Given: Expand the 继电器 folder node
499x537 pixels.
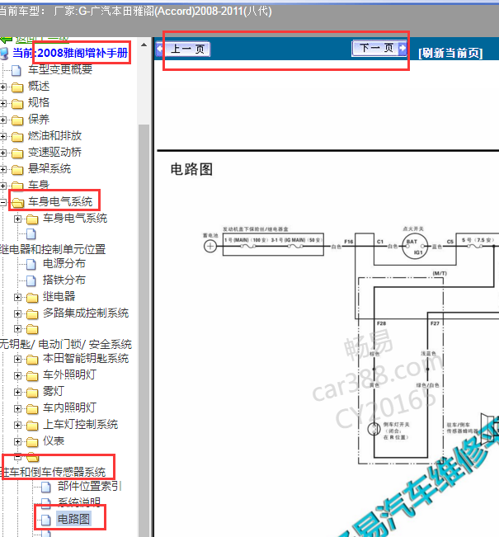Looking at the screenshot, I should click(17, 297).
